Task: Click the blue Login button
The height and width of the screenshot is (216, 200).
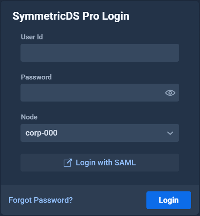Action: 169,200
